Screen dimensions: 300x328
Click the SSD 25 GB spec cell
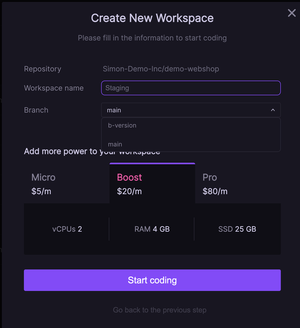click(237, 229)
